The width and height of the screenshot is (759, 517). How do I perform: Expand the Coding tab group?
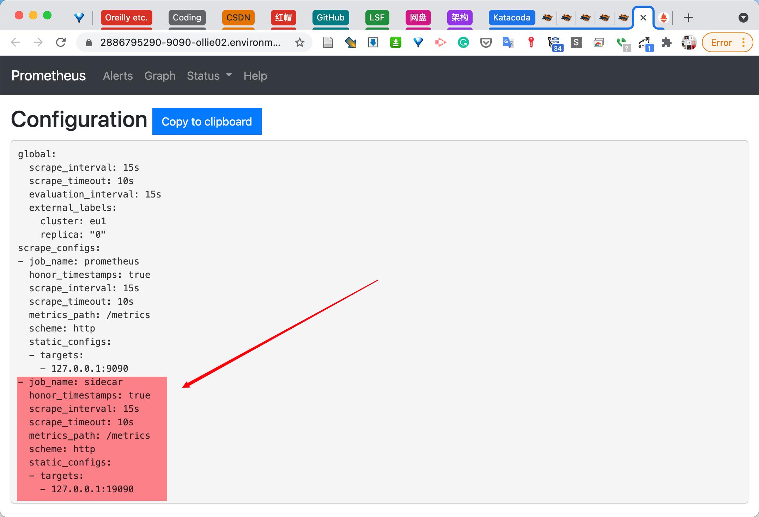[187, 18]
